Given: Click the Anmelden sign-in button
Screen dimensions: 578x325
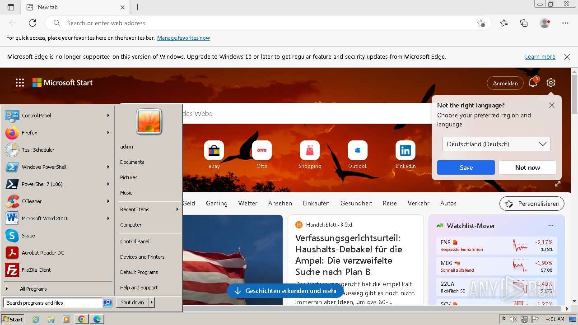Looking at the screenshot, I should [x=505, y=83].
